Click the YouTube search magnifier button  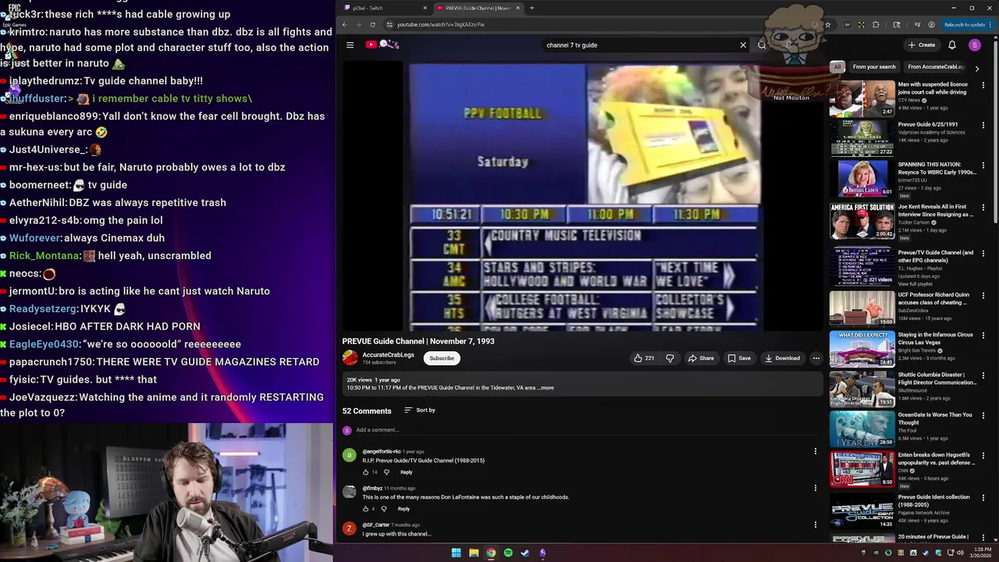pos(762,45)
